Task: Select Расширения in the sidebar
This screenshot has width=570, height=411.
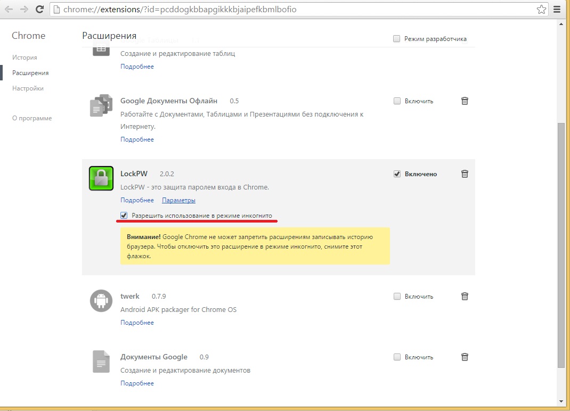Action: point(30,73)
